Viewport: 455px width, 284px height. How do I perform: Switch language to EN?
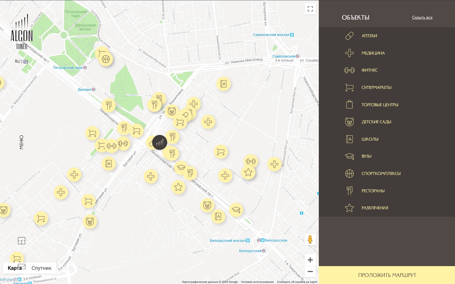[26, 61]
